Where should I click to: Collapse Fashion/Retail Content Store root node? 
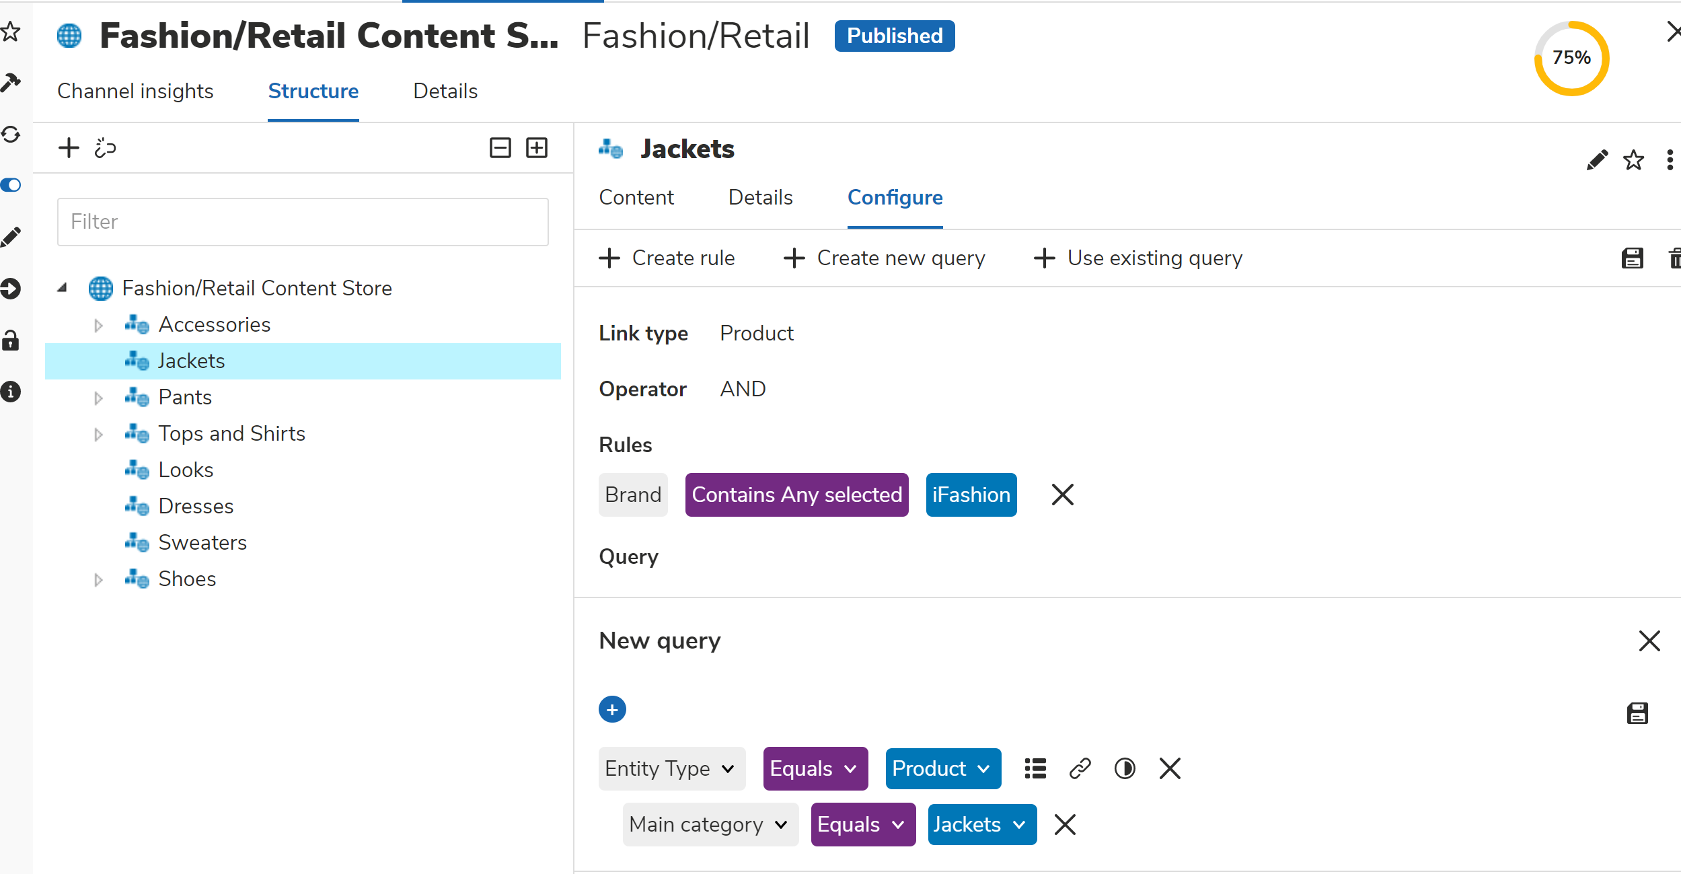coord(62,288)
